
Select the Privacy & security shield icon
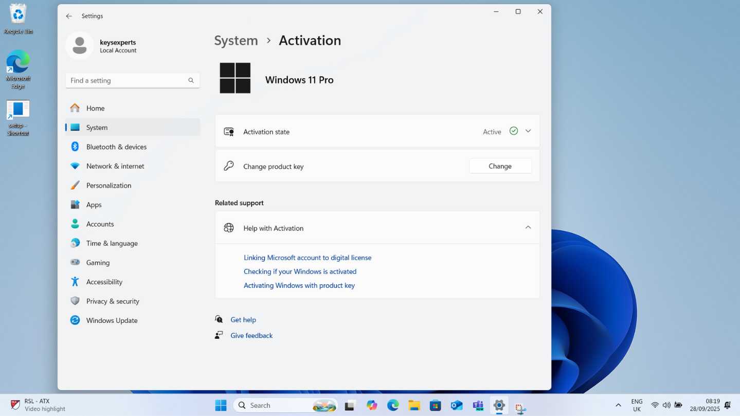[75, 301]
